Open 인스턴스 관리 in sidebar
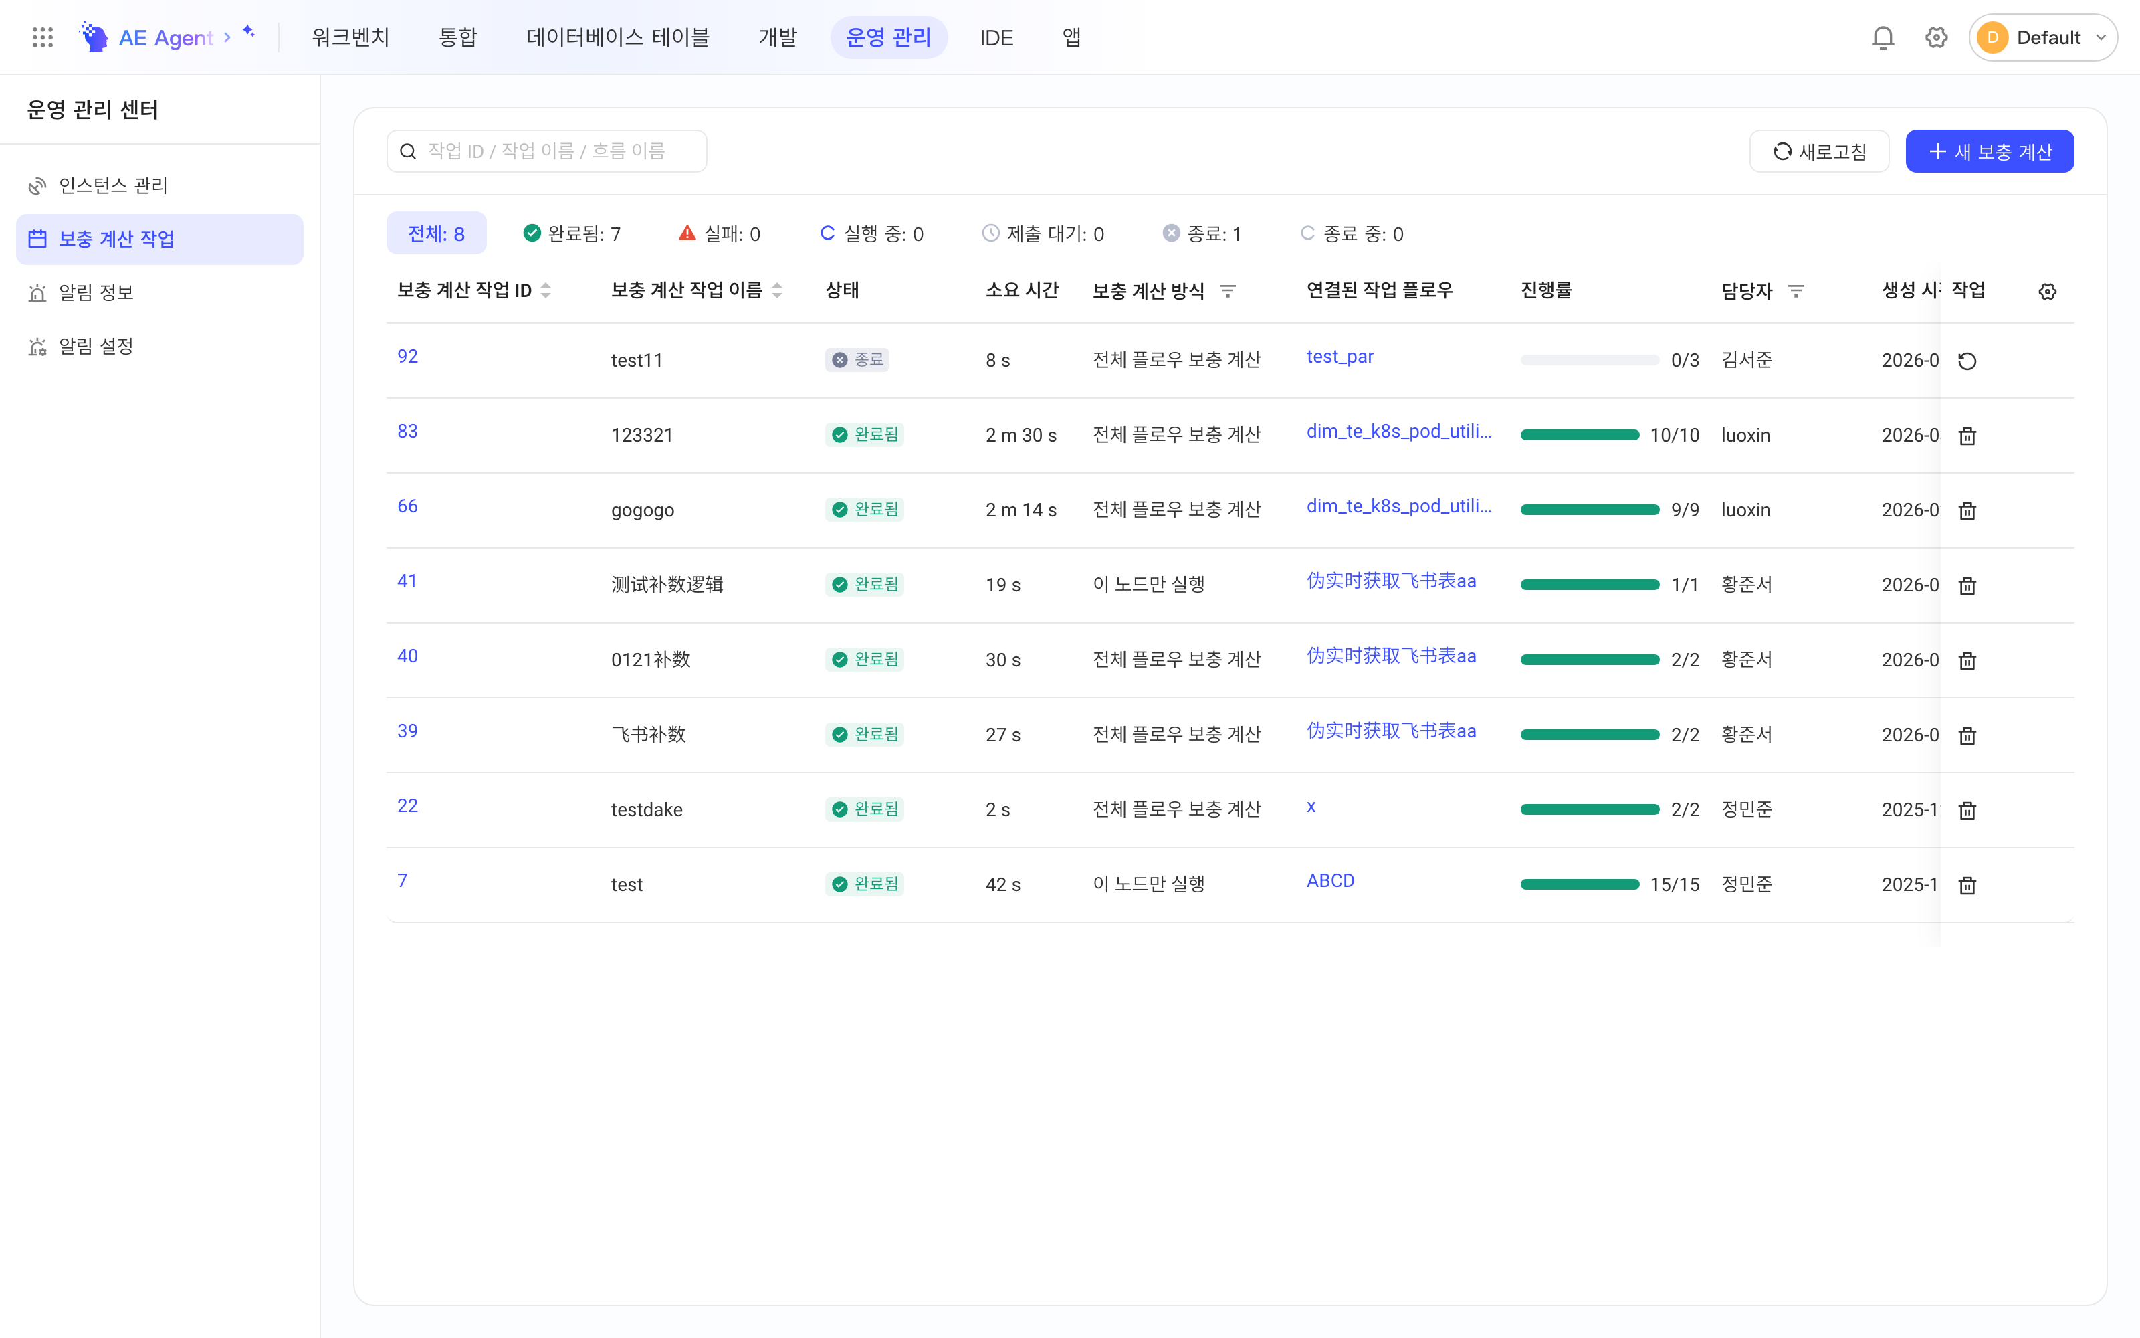 (x=160, y=186)
